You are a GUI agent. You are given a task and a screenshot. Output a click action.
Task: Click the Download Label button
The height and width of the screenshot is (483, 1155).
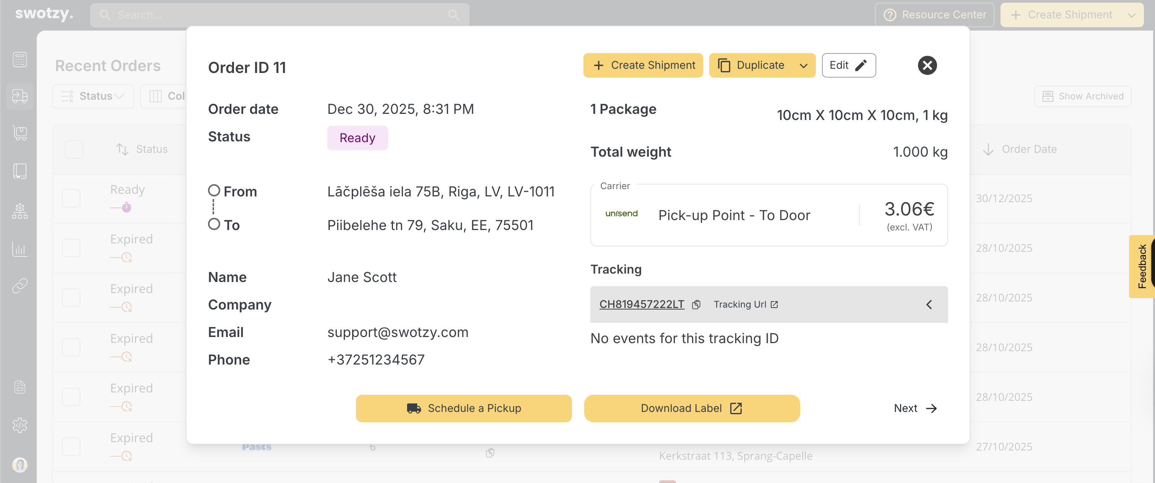(x=691, y=408)
